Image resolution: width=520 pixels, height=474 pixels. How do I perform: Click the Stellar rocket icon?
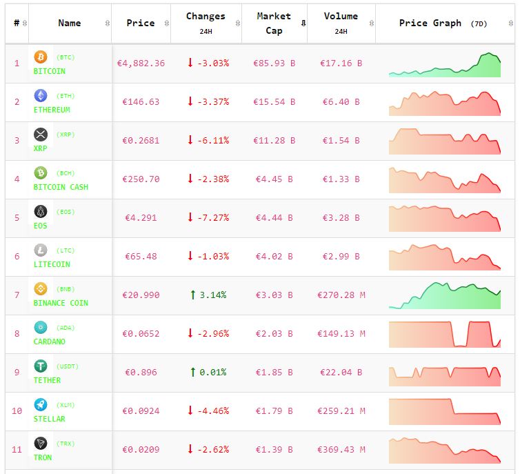tap(40, 405)
